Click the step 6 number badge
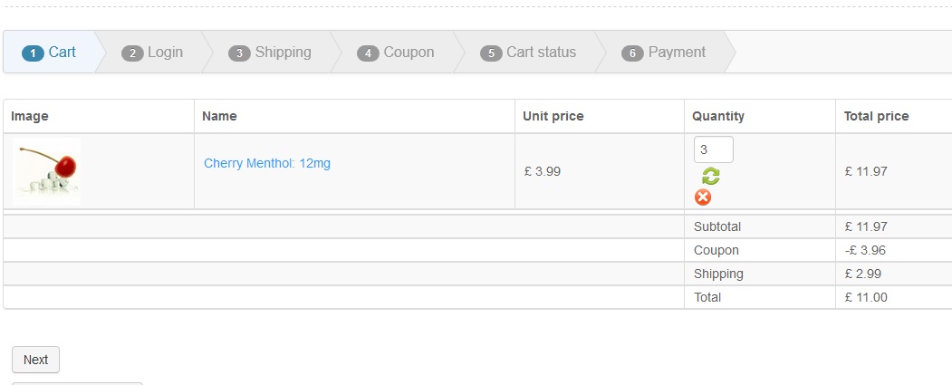 pyautogui.click(x=632, y=53)
